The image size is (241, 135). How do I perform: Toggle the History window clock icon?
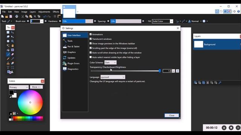[221, 12]
